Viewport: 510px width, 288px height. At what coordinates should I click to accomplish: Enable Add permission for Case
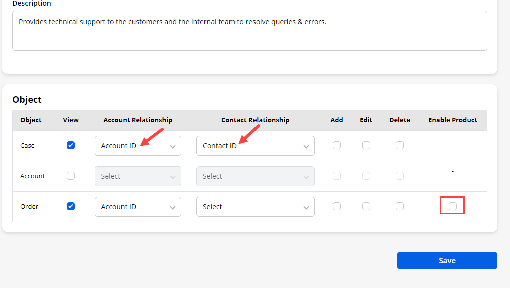(337, 145)
